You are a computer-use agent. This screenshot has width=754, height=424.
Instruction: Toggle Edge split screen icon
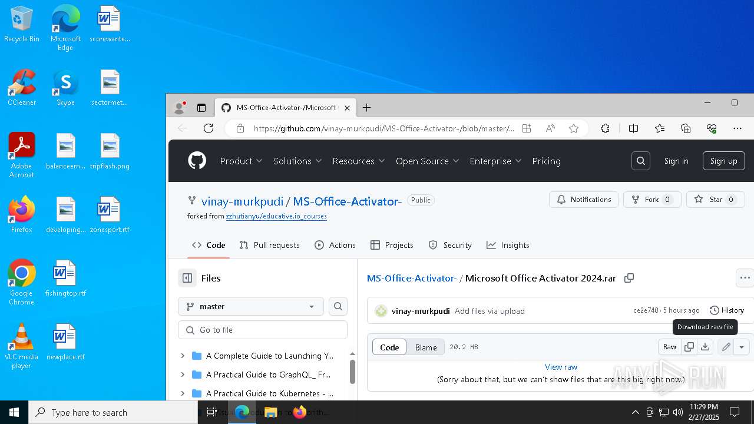(633, 128)
